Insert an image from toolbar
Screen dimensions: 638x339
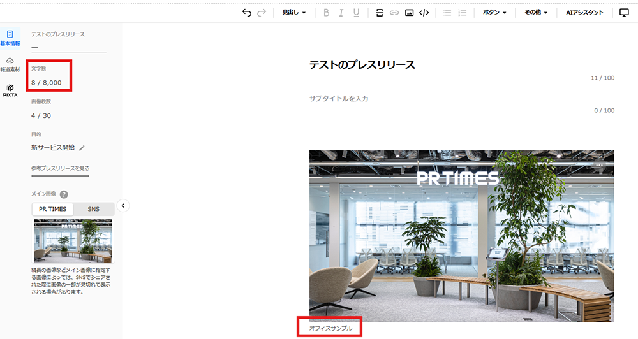(410, 13)
